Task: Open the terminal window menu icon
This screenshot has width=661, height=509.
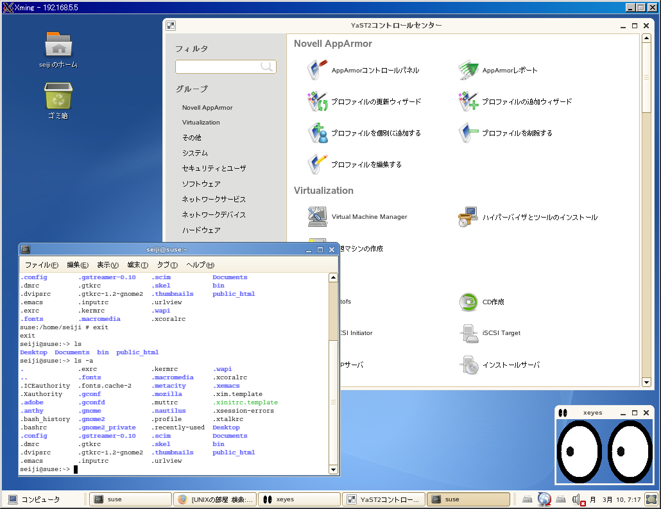Action: coord(25,249)
